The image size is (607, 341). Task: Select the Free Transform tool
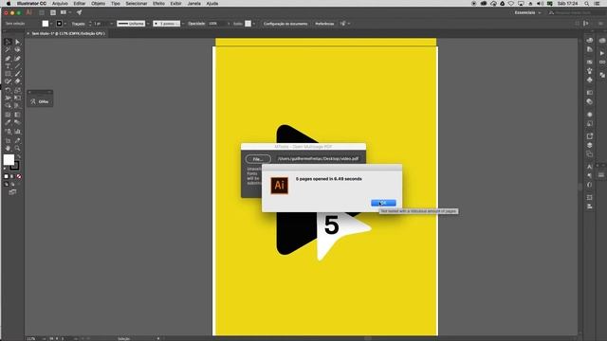(17, 98)
